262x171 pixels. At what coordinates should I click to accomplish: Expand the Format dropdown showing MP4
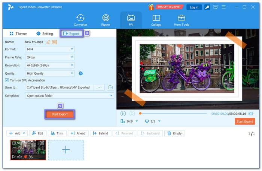(x=50, y=49)
